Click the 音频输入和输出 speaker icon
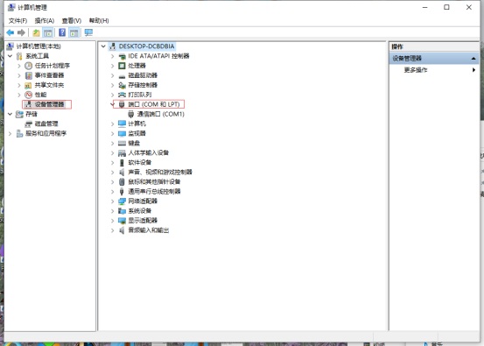The height and width of the screenshot is (346, 484). pyautogui.click(x=122, y=230)
